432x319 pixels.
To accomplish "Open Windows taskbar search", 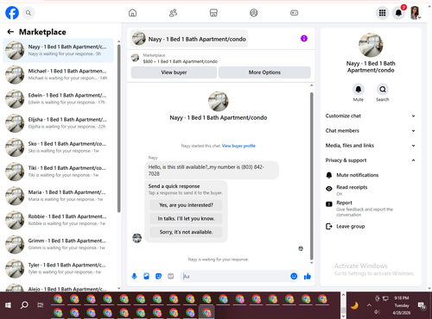I will point(24,305).
